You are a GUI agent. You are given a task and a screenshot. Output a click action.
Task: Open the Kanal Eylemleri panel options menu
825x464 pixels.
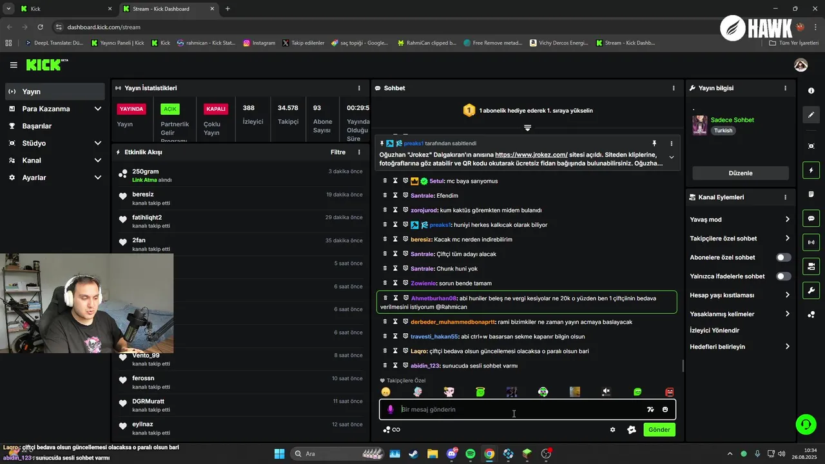click(785, 197)
